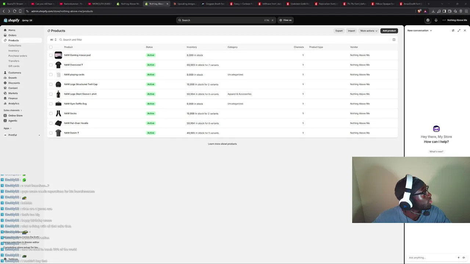Click the Search and filter field

(224, 40)
